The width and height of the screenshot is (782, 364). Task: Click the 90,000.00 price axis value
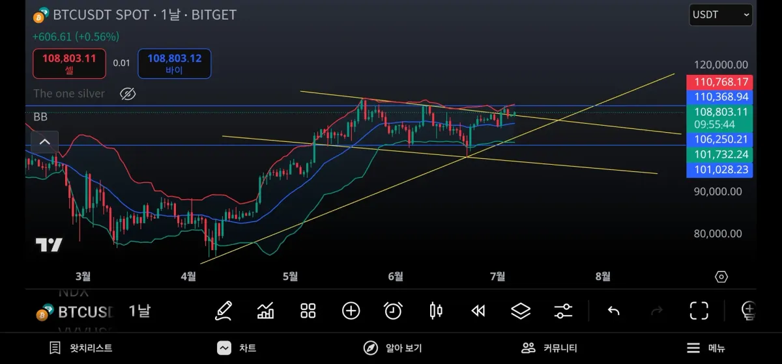[x=717, y=191]
